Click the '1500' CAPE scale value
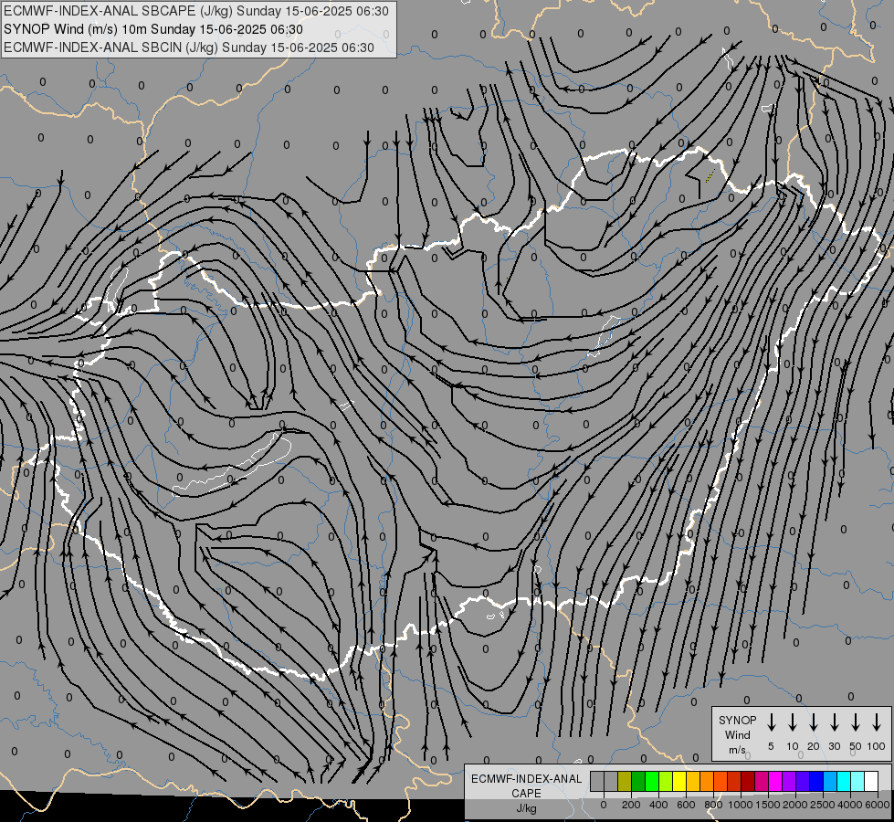 coord(768,805)
